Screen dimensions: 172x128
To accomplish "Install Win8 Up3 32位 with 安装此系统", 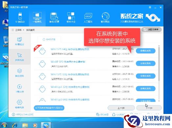I will 145,88.
